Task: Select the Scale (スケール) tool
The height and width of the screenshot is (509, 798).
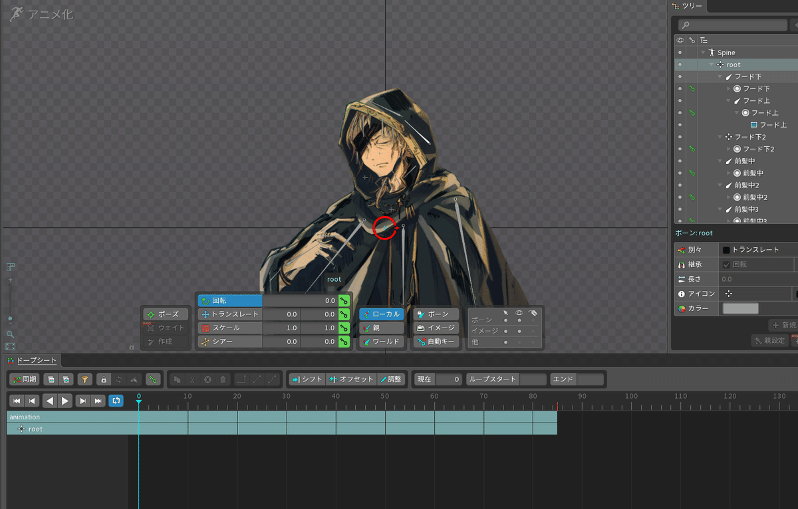Action: point(230,328)
